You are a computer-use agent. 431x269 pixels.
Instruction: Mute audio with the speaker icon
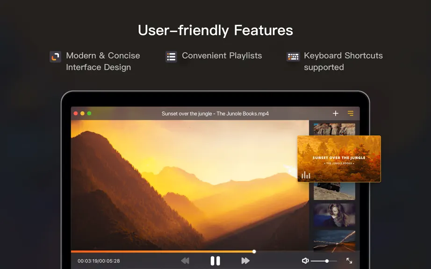click(x=305, y=261)
